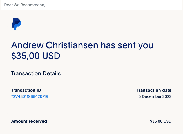Click the 'Dear We Recommend' greeting text
Screen dimensions: 183x134
point(24,5)
